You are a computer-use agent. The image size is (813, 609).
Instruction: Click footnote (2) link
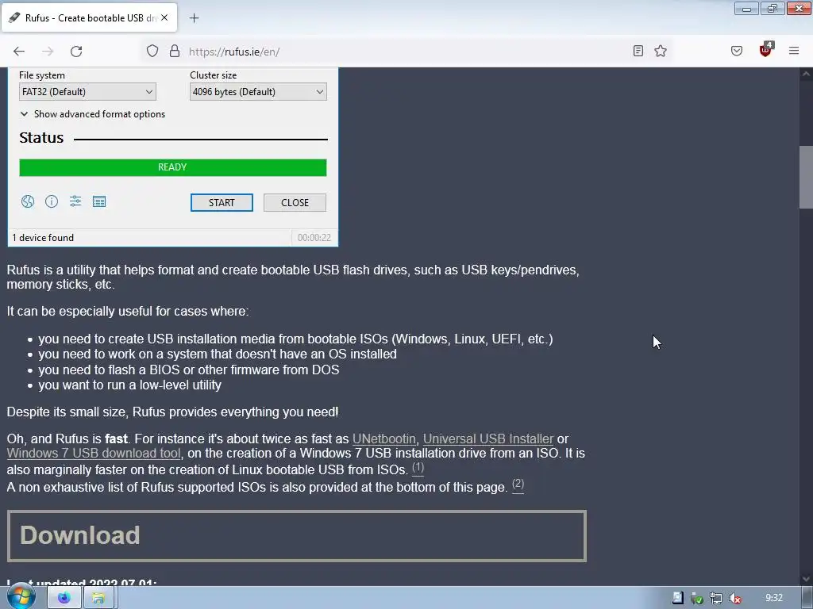coord(518,485)
